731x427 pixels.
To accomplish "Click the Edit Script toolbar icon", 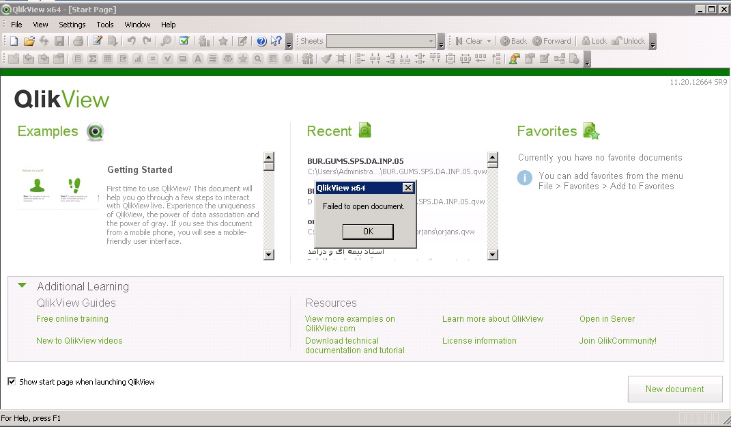I will 97,41.
